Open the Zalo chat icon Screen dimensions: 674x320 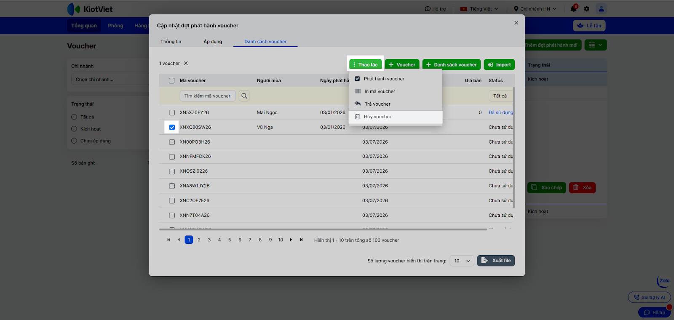pos(664,281)
